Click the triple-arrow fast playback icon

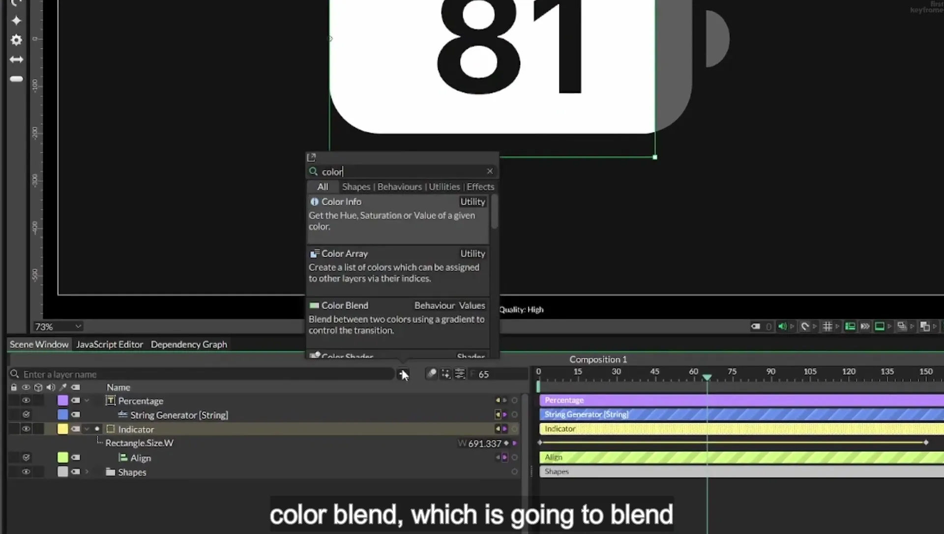tap(865, 326)
